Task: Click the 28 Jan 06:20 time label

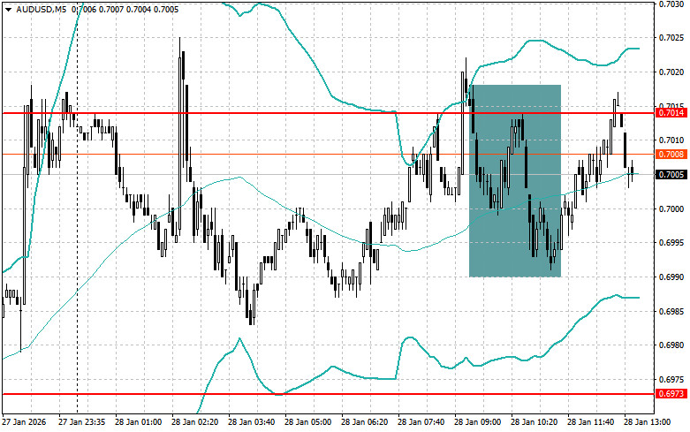Action: 364,422
